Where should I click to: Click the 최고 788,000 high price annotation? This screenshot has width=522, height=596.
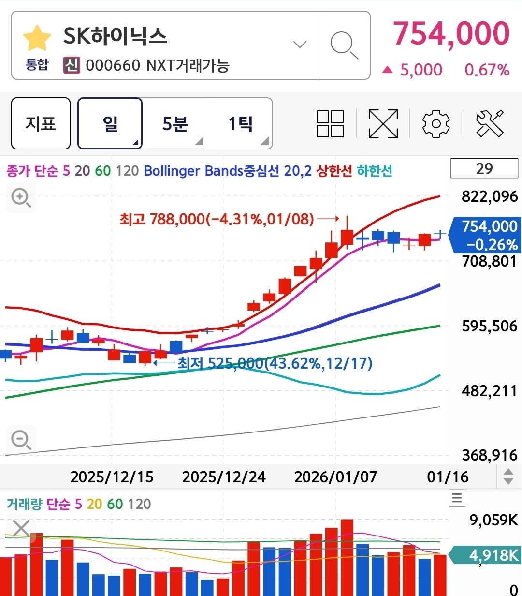[217, 219]
